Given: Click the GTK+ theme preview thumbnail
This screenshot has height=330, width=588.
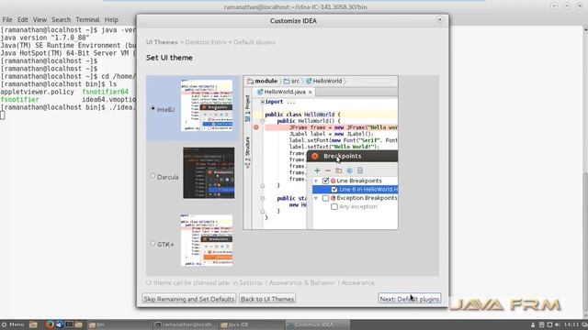Looking at the screenshot, I should coord(207,240).
